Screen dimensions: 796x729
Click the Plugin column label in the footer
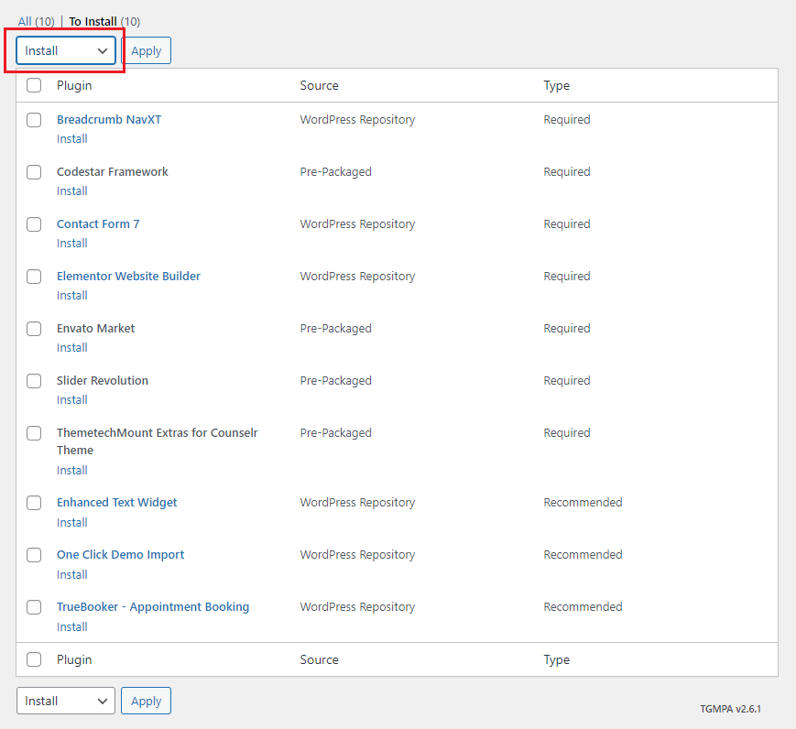(x=74, y=659)
